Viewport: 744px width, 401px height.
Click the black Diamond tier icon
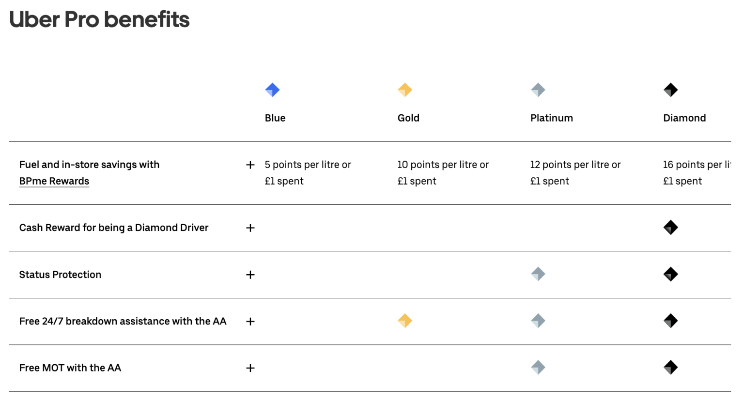pos(671,90)
